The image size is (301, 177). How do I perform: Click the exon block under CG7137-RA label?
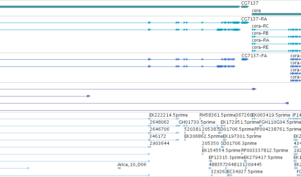click(245, 23)
